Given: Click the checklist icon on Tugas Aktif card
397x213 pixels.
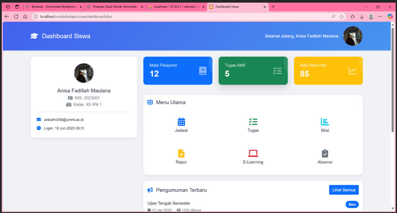Looking at the screenshot, I should pos(277,71).
